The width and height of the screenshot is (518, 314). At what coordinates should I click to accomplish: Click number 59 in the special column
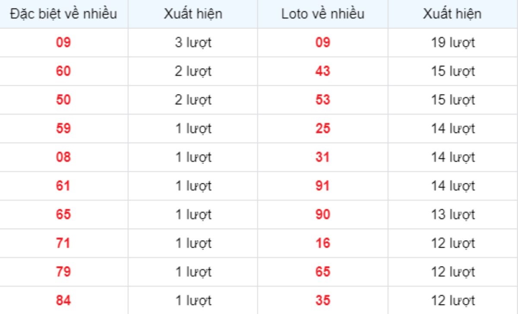(63, 129)
